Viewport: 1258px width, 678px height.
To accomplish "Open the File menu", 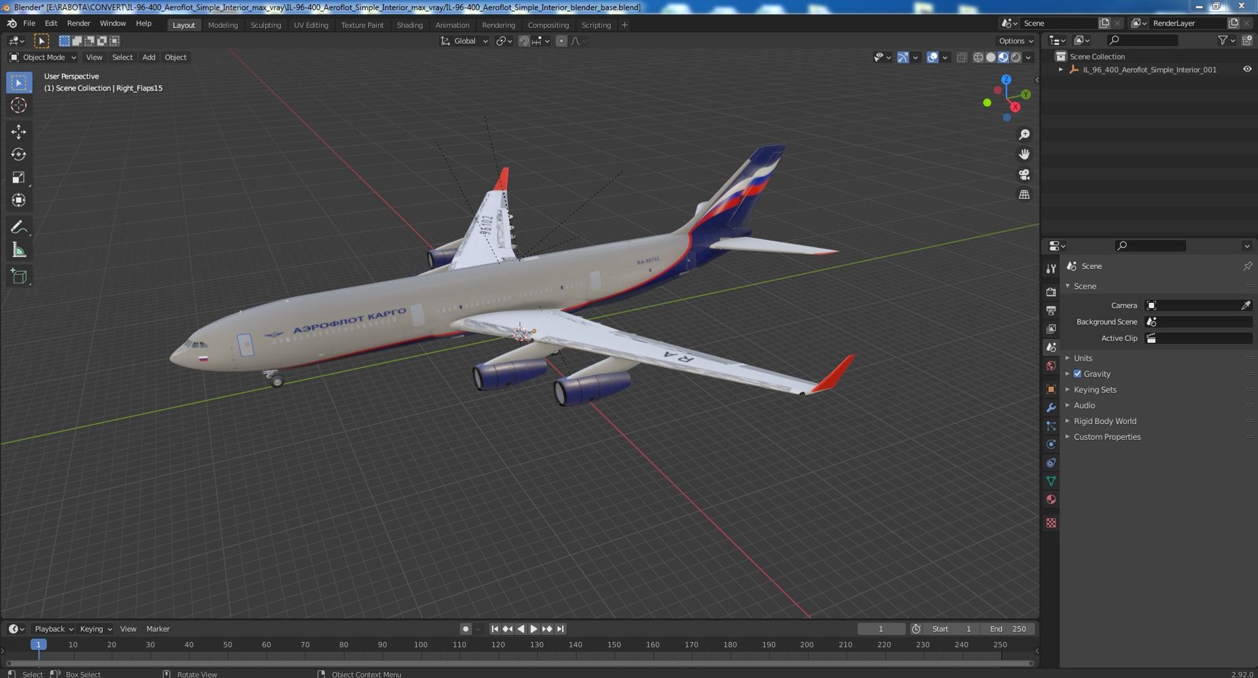I will [29, 23].
